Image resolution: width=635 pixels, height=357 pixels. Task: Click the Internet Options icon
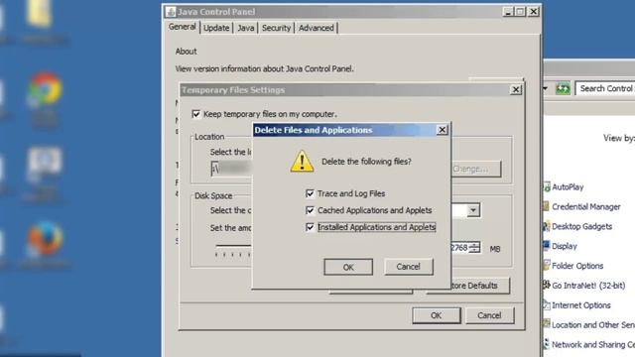tap(547, 304)
